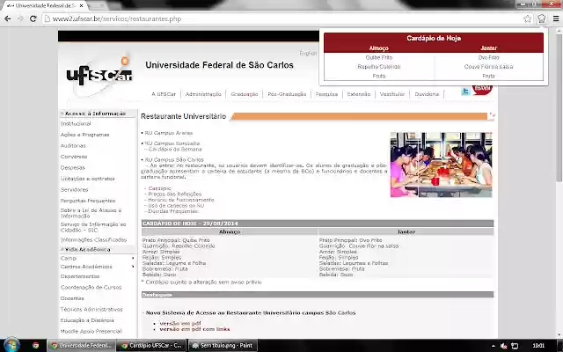Open the Horário de Funcionamento link

181,200
